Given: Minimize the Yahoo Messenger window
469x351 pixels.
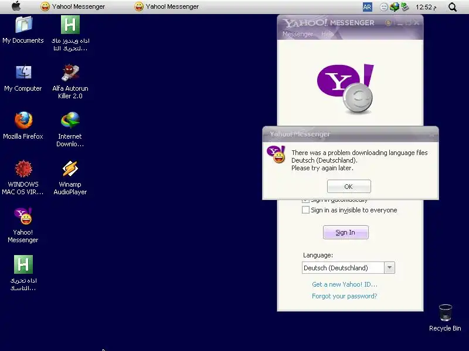Looking at the screenshot, I should click(400, 23).
